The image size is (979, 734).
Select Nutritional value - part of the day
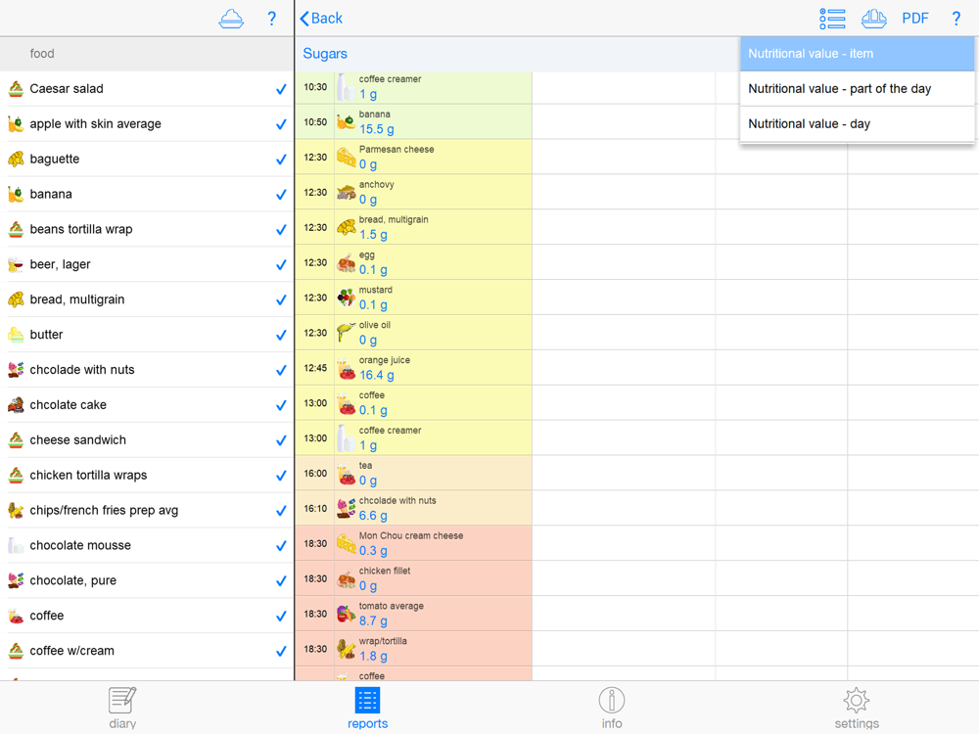[857, 89]
